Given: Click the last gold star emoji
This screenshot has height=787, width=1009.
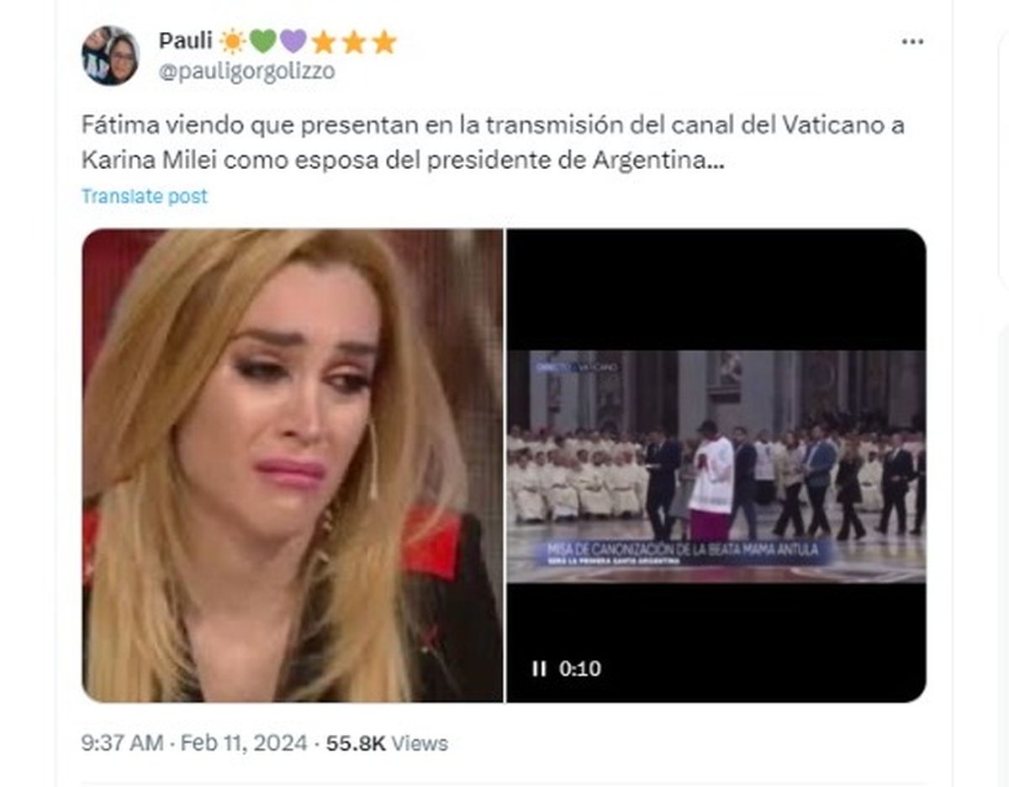Looking at the screenshot, I should [383, 41].
